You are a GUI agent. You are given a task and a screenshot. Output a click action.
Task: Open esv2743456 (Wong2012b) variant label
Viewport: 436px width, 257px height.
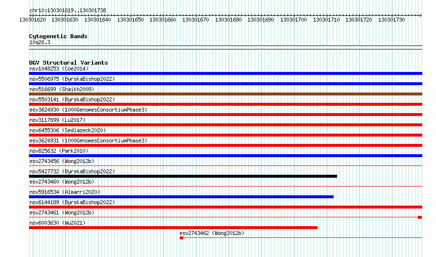(x=62, y=161)
